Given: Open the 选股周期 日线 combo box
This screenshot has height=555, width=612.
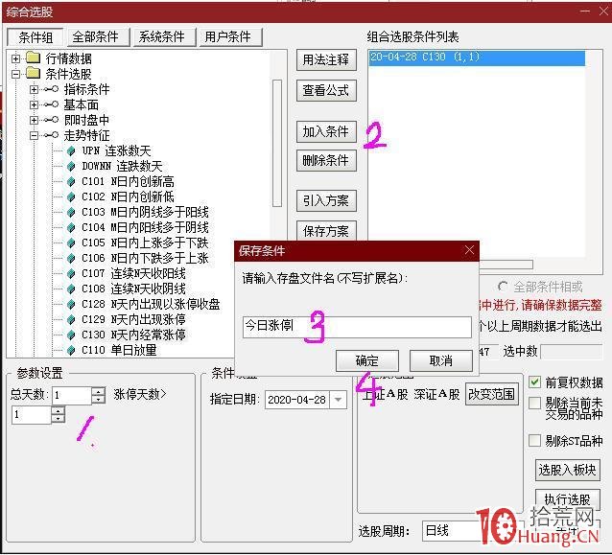Looking at the screenshot, I should tap(453, 531).
